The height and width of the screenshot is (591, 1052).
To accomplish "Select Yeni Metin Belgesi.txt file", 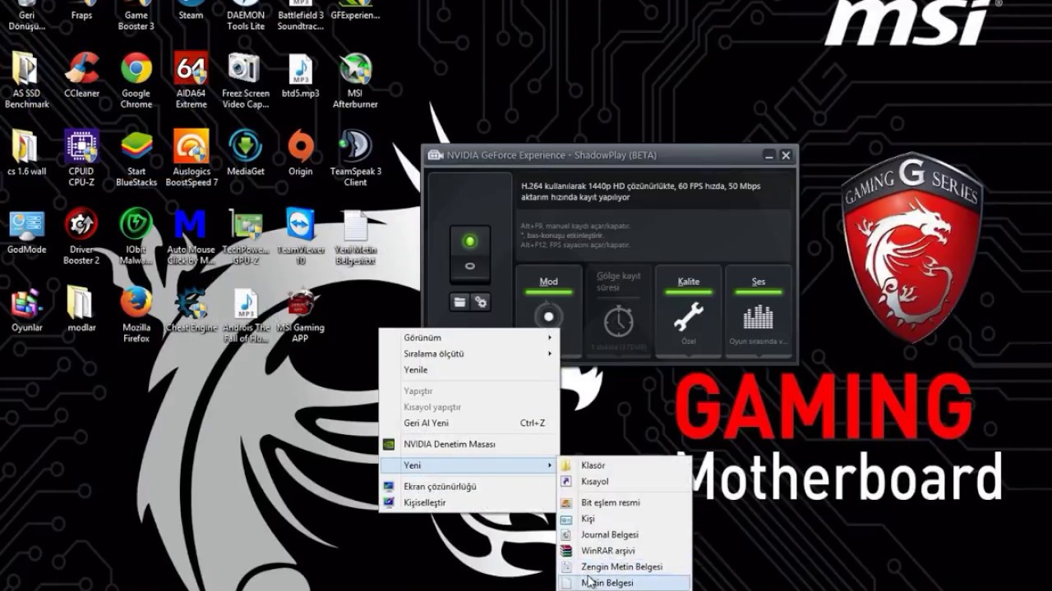I will [355, 236].
